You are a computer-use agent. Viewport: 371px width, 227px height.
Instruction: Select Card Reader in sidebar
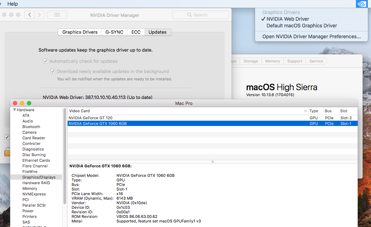pos(34,138)
